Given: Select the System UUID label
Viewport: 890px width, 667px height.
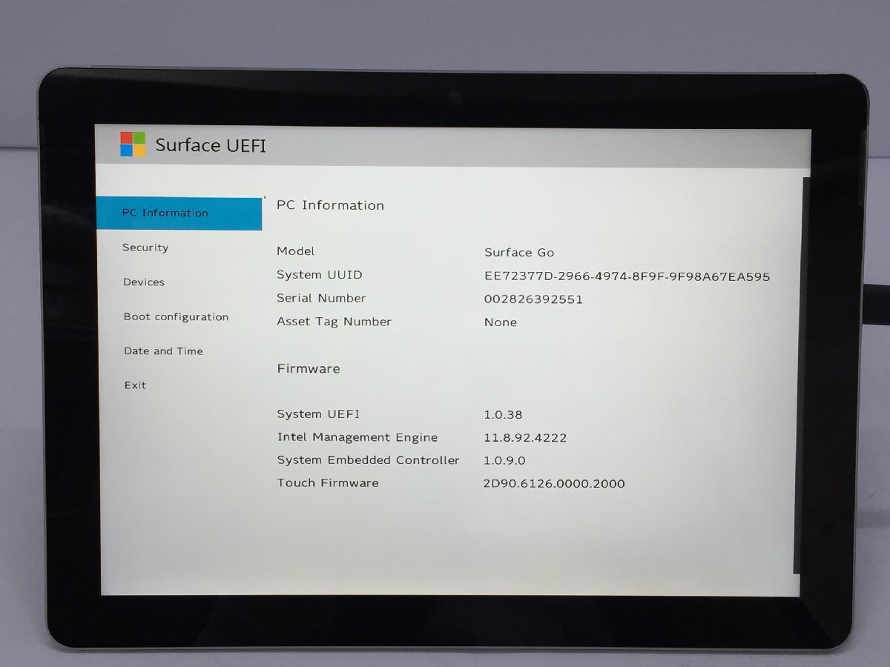Looking at the screenshot, I should pos(320,275).
